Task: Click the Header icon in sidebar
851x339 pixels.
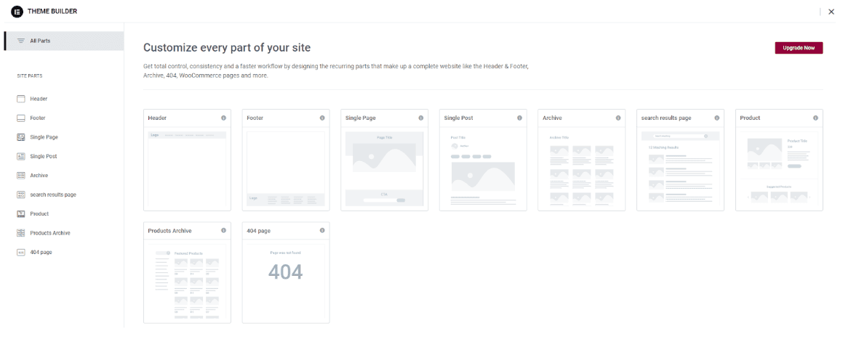Action: click(21, 99)
